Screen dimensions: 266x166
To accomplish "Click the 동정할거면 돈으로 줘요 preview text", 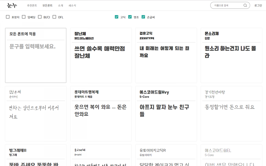I will (230, 107).
